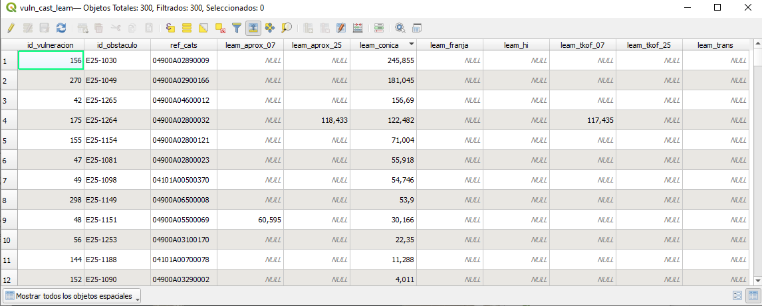The image size is (762, 306).
Task: Click obstacle cell E25-1253
Action: click(117, 240)
